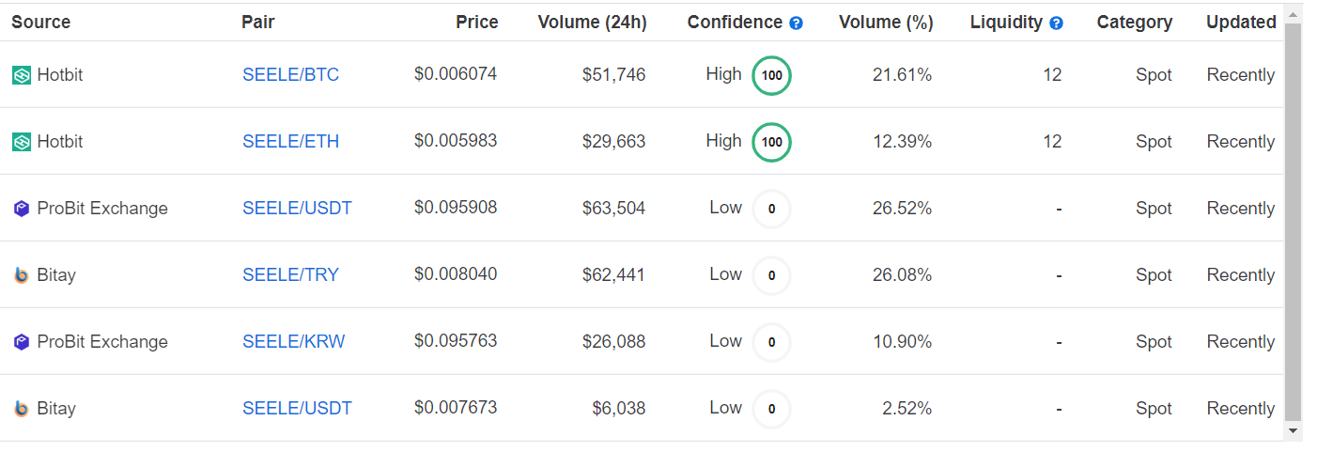Sort table by Volume (%) header
The width and height of the screenshot is (1317, 452).
click(x=886, y=23)
